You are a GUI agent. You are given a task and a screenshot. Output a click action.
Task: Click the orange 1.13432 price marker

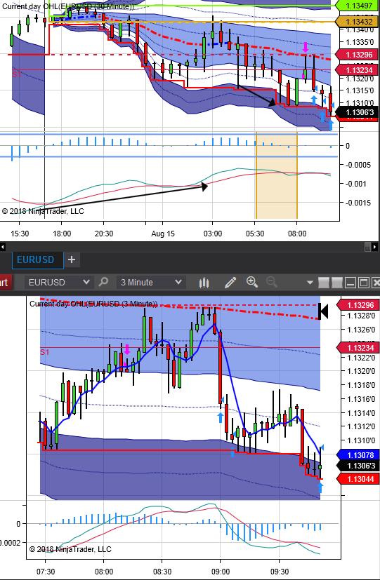pyautogui.click(x=358, y=22)
